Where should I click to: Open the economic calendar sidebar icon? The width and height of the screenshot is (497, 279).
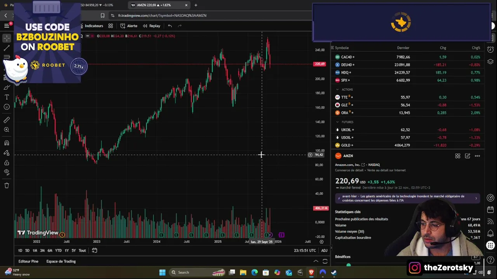[x=490, y=210]
